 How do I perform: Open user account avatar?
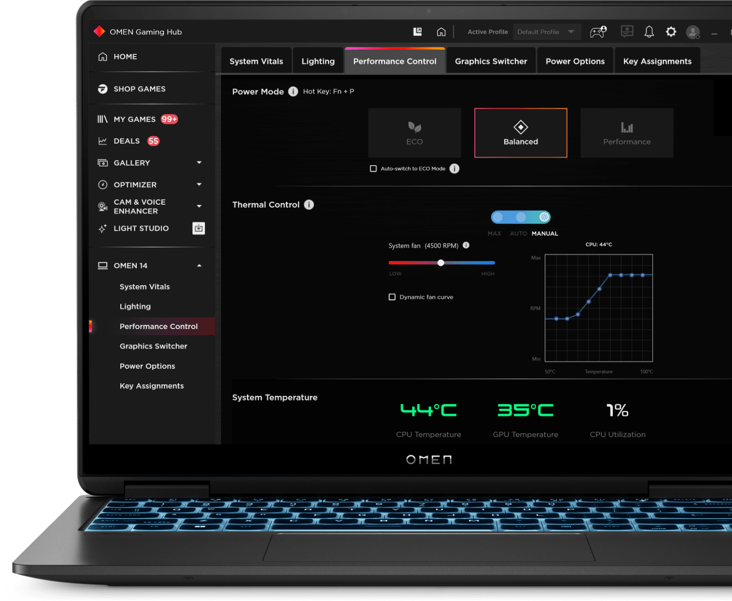coord(693,32)
